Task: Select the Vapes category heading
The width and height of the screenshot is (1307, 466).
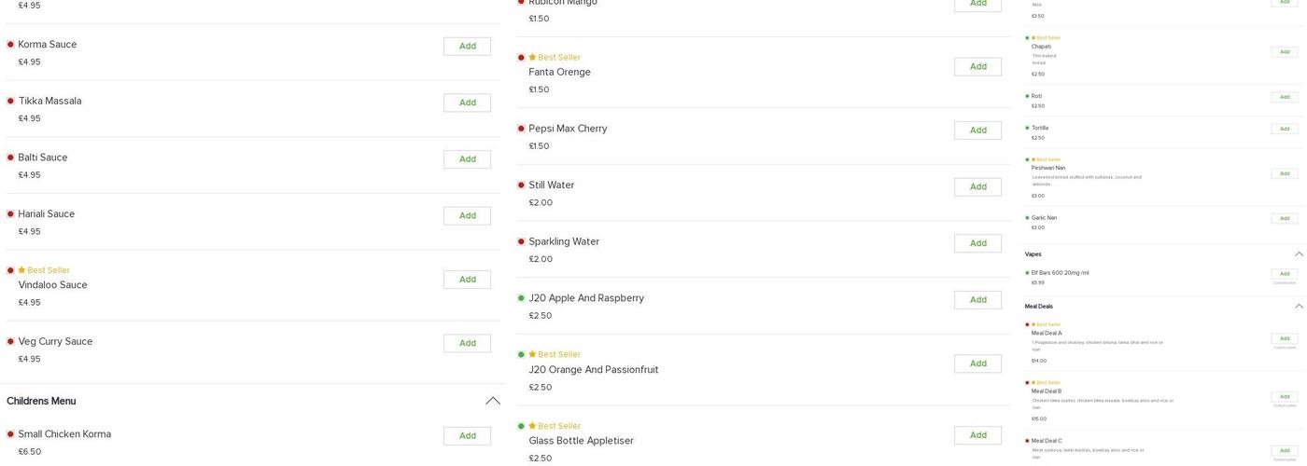Action: [x=1033, y=254]
